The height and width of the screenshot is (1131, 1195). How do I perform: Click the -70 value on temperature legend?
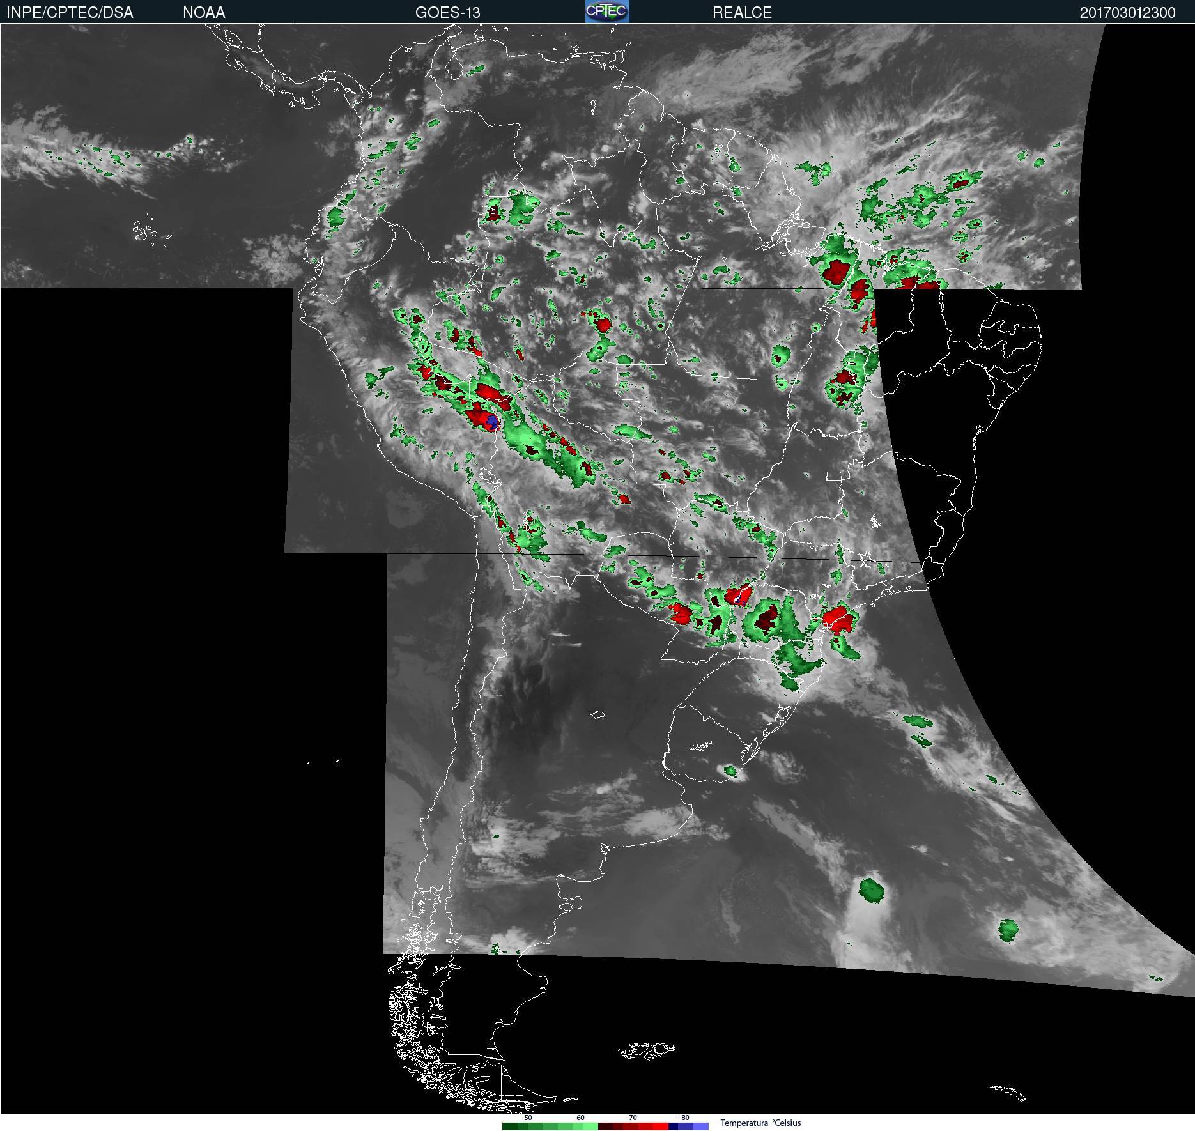pos(631,1118)
